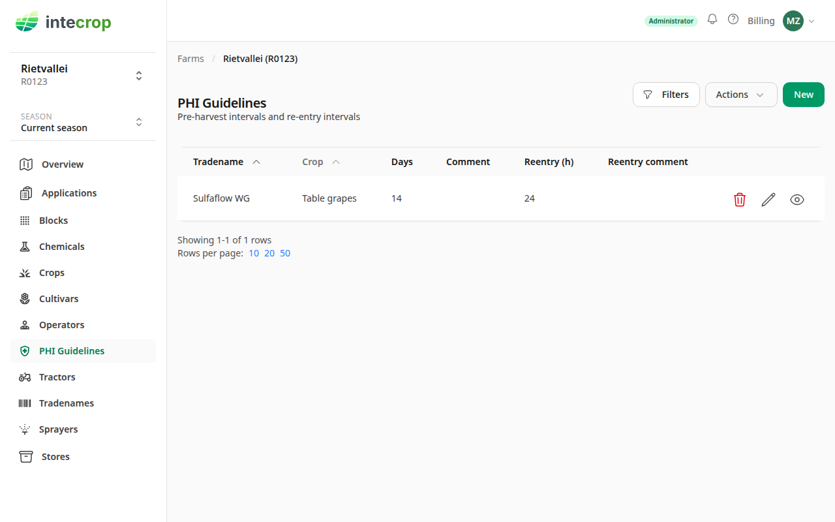Open Overview from the sidebar
This screenshot has height=522, width=835.
83,164
